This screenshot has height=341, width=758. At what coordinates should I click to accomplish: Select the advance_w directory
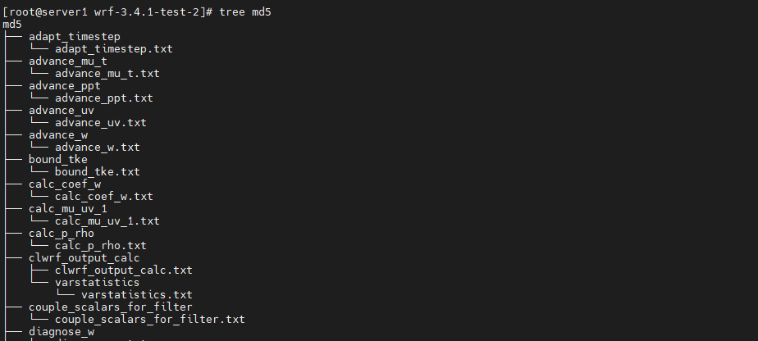point(58,135)
